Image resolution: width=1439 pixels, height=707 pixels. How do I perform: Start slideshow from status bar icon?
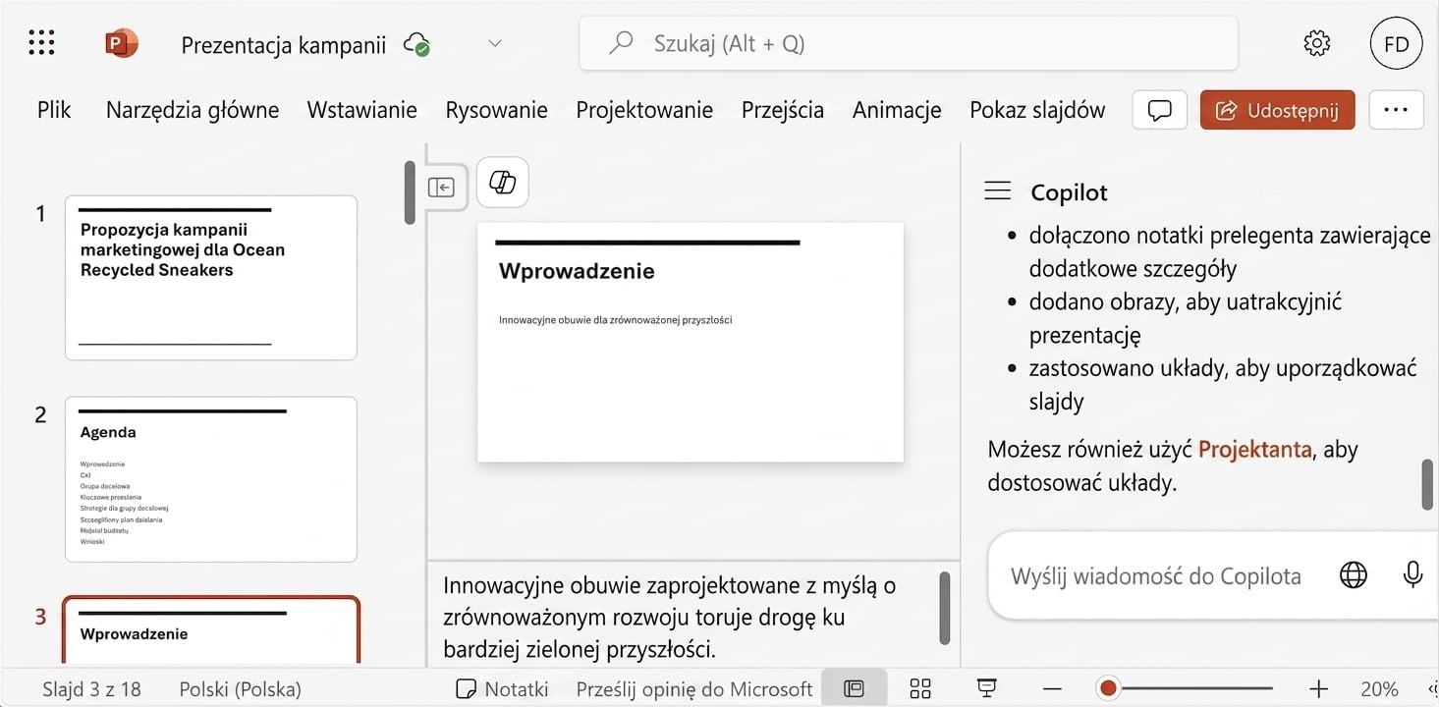click(x=987, y=688)
